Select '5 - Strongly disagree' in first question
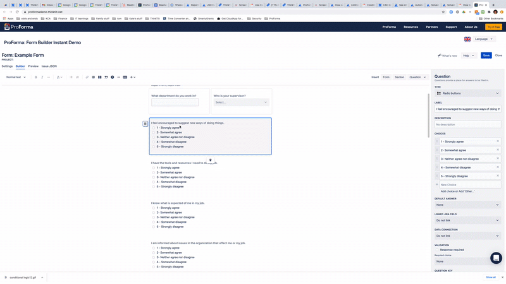 tap(154, 146)
